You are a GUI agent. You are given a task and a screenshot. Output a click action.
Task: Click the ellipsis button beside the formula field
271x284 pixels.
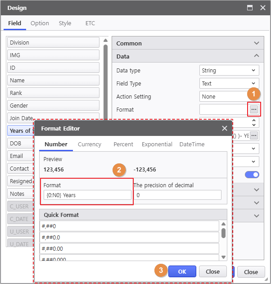pyautogui.click(x=254, y=135)
